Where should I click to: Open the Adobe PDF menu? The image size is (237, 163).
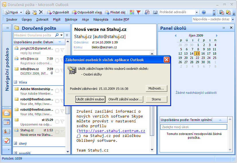tap(121, 19)
